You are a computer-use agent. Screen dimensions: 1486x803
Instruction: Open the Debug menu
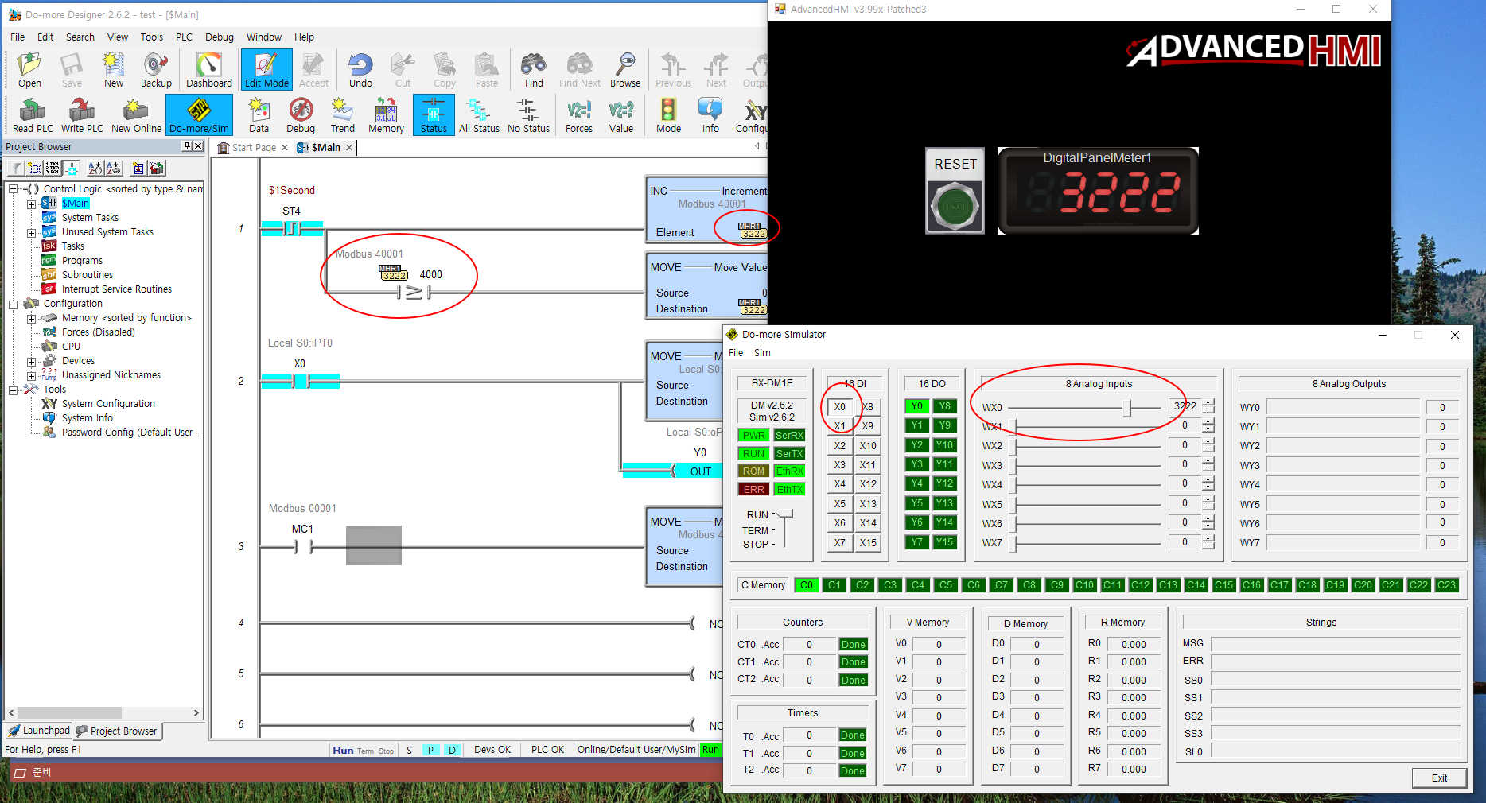click(x=220, y=37)
